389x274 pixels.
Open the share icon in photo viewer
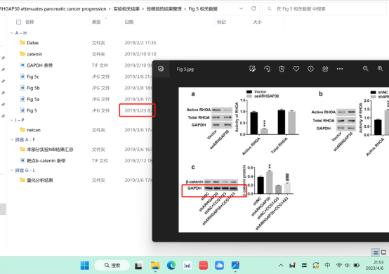(325, 69)
